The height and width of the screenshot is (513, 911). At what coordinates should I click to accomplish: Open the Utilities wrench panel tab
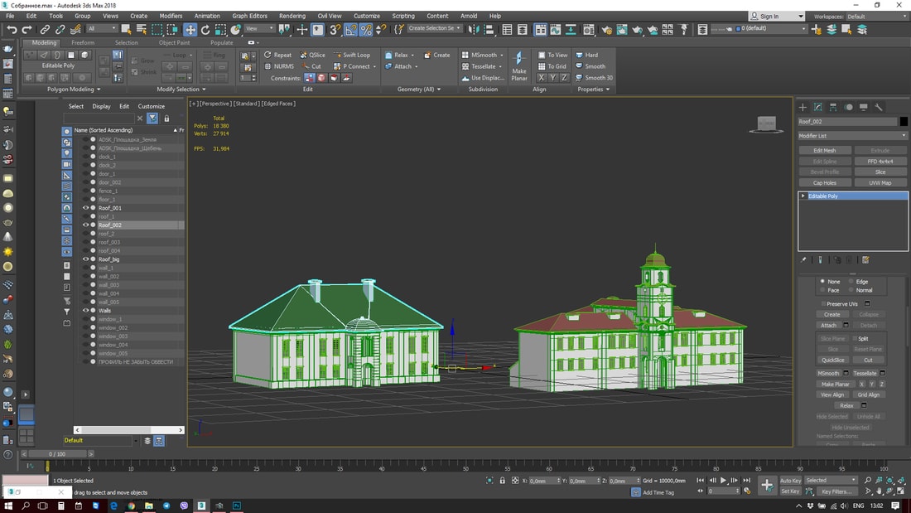[879, 107]
